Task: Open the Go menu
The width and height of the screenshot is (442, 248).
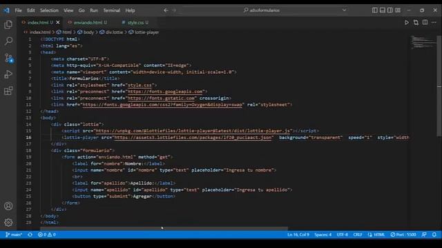Action: pos(81,10)
